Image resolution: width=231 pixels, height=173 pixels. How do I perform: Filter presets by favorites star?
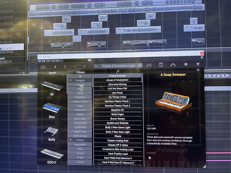tap(80, 76)
